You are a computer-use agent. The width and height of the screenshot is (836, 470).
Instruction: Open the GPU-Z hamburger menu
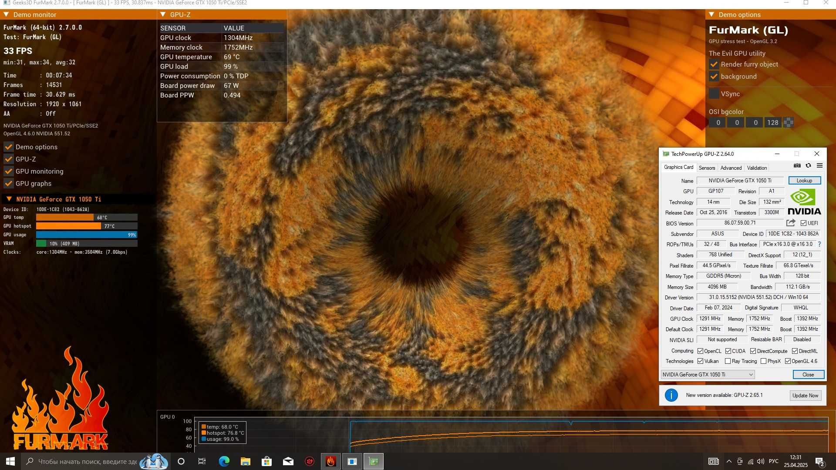click(x=819, y=165)
